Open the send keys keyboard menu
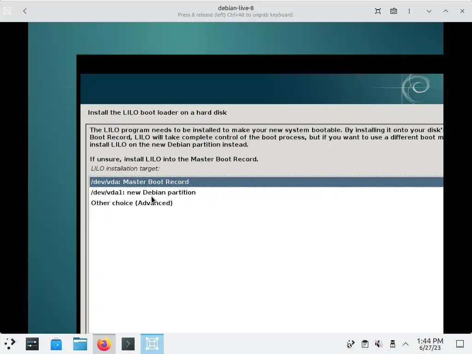Image resolution: width=472 pixels, height=354 pixels. [x=394, y=11]
